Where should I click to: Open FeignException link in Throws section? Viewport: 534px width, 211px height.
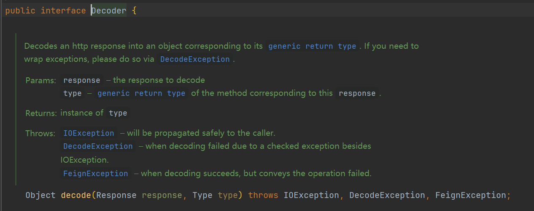95,174
